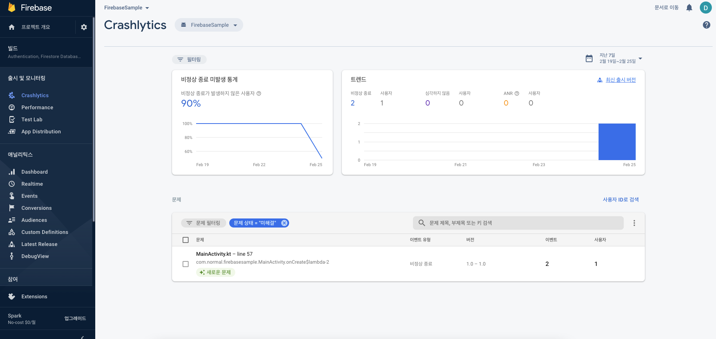716x339 pixels.
Task: Click the Crashlytics sidebar icon
Action: pos(12,95)
